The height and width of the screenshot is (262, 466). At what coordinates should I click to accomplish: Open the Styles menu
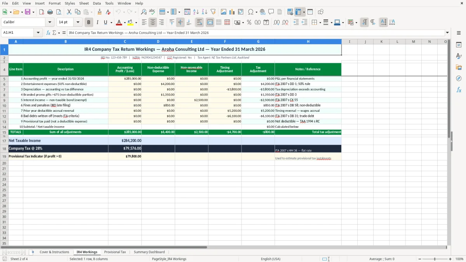[x=70, y=3]
